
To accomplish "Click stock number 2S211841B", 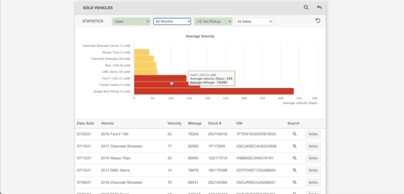I will (x=217, y=134).
